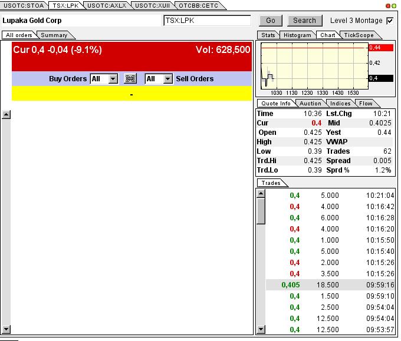The width and height of the screenshot is (401, 341).
Task: Select the 0,405 trade row at 09:59:16
Action: pos(330,285)
